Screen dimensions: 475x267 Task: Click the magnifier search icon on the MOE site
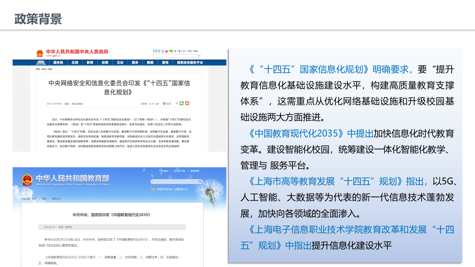pyautogui.click(x=200, y=181)
